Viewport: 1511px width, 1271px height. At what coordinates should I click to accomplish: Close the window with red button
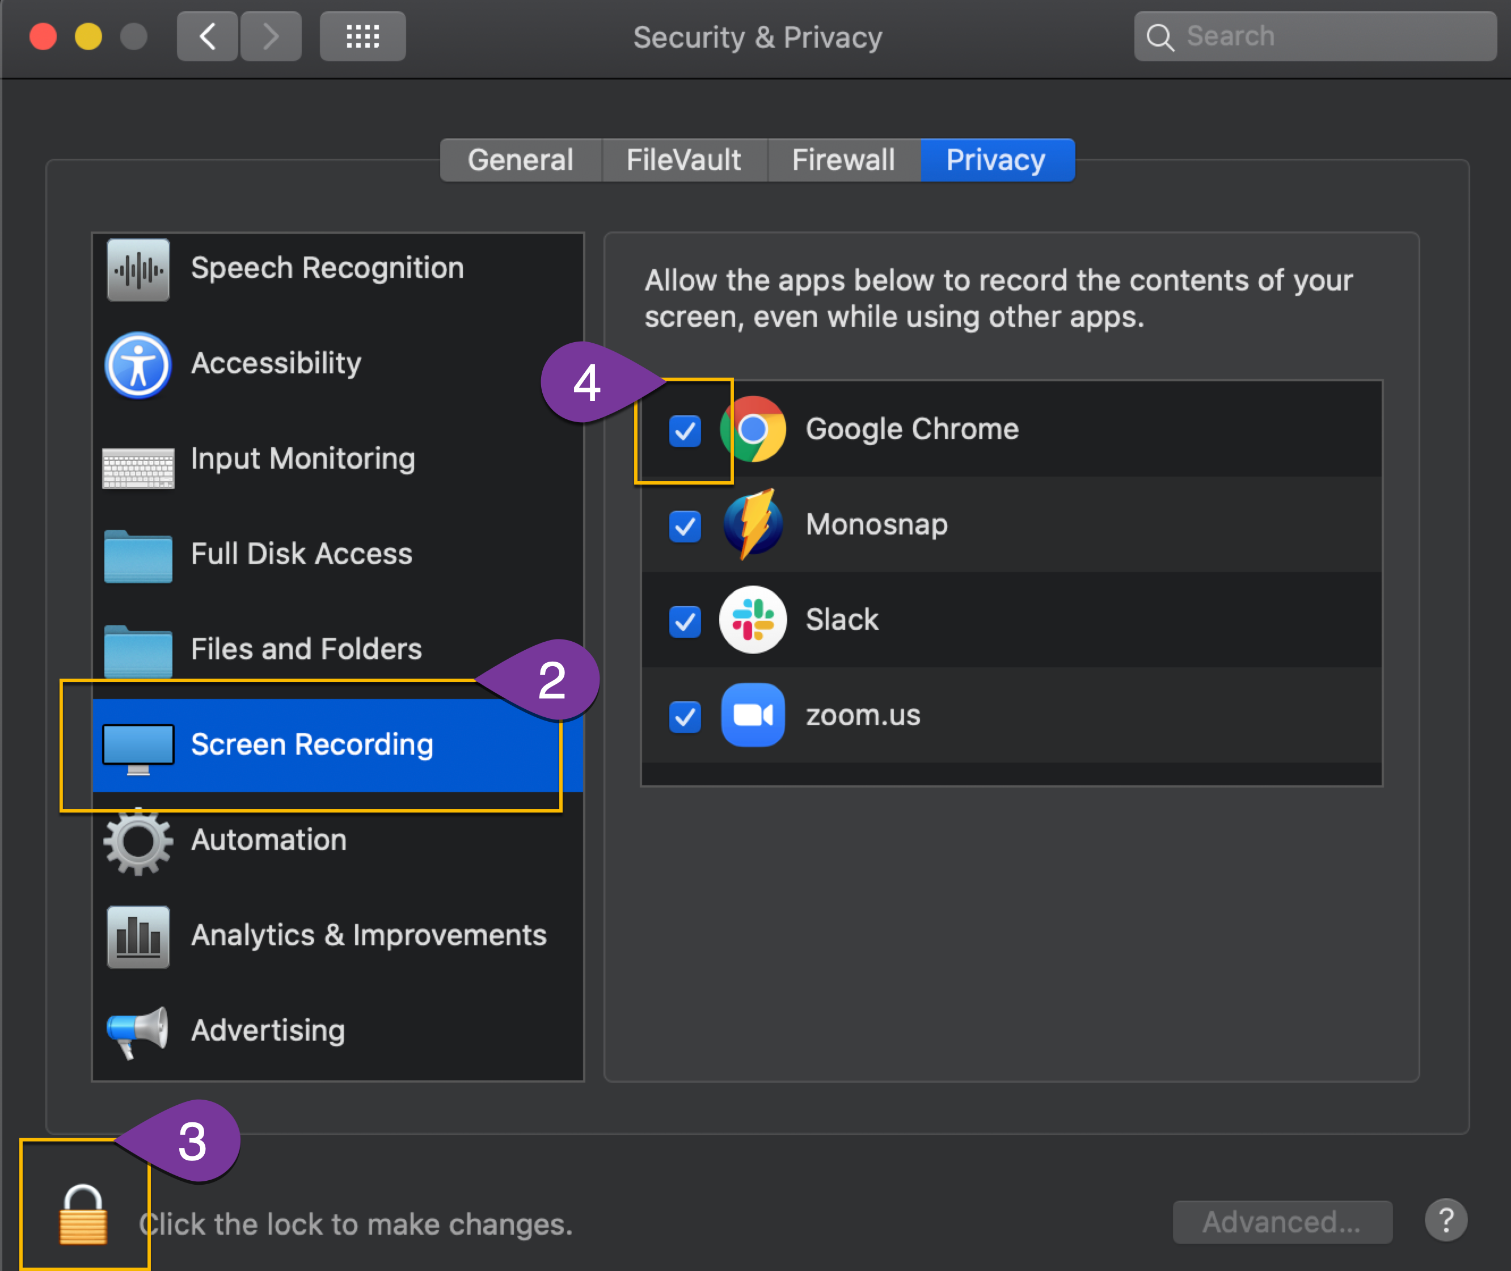[43, 36]
